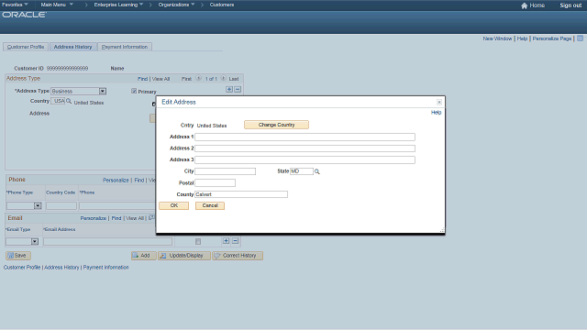Open the Country lookup magnifier icon
Screen dimensions: 587x330
point(69,101)
